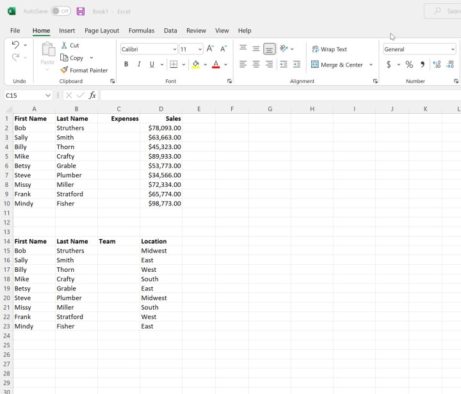Apply Center horizontal alignment
The width and height of the screenshot is (461, 394).
(x=256, y=64)
